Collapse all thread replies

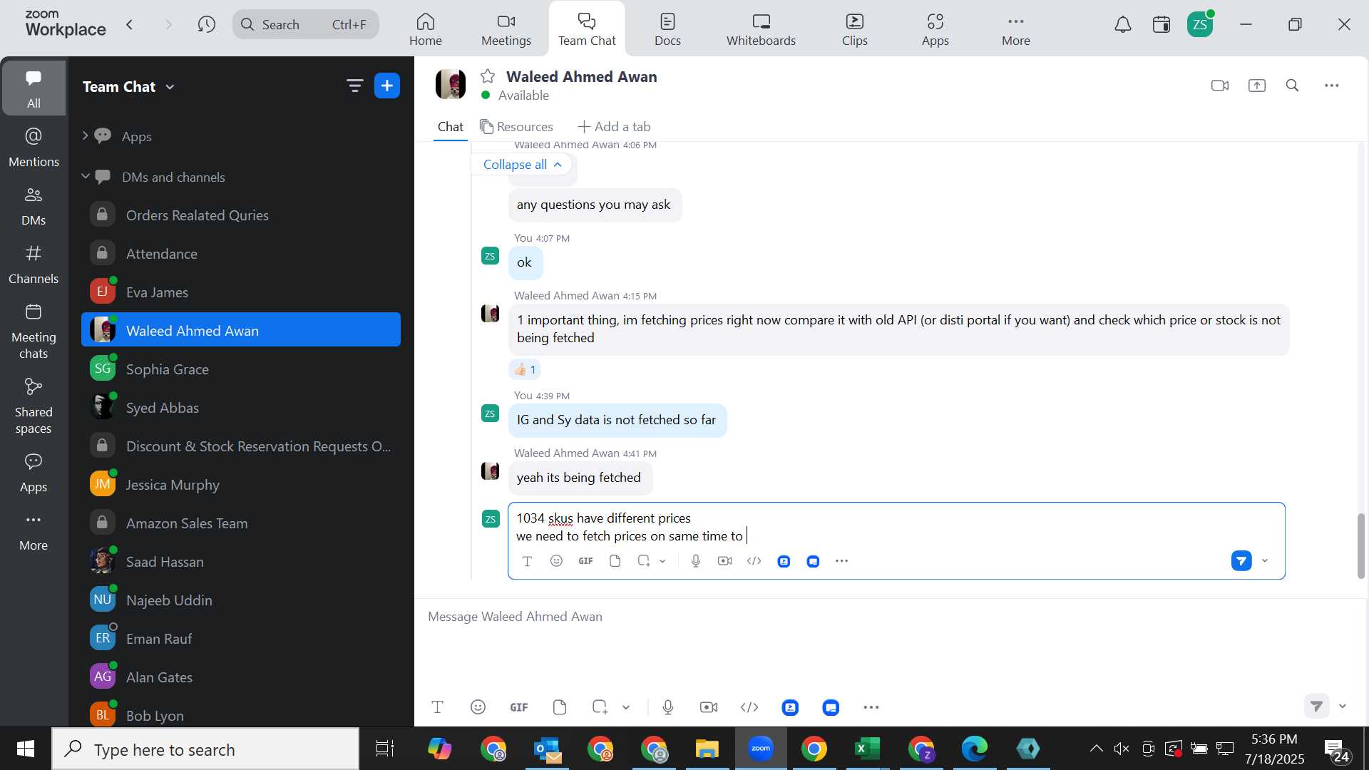tap(522, 165)
